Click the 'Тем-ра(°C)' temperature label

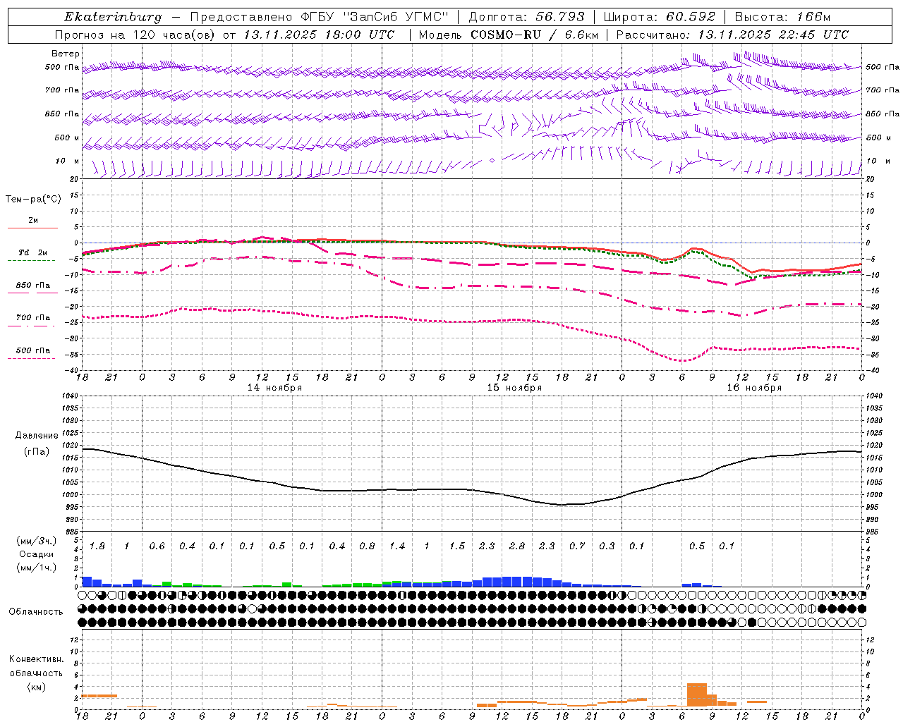[x=33, y=200]
